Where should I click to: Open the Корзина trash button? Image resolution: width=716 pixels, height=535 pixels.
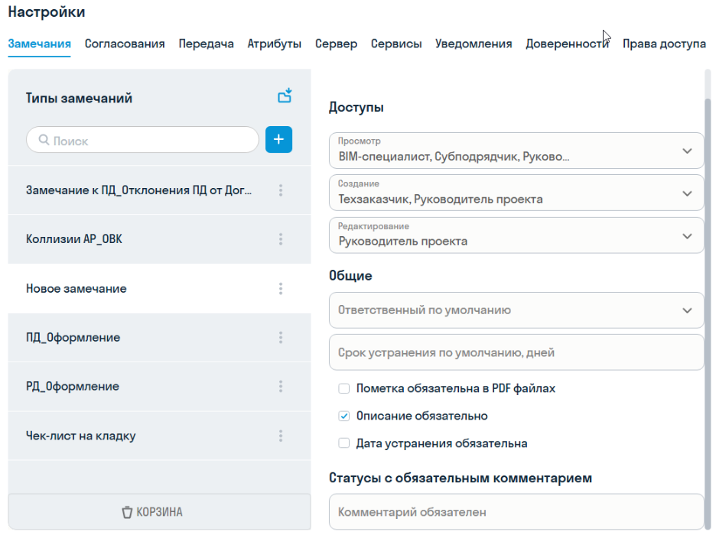pyautogui.click(x=159, y=511)
